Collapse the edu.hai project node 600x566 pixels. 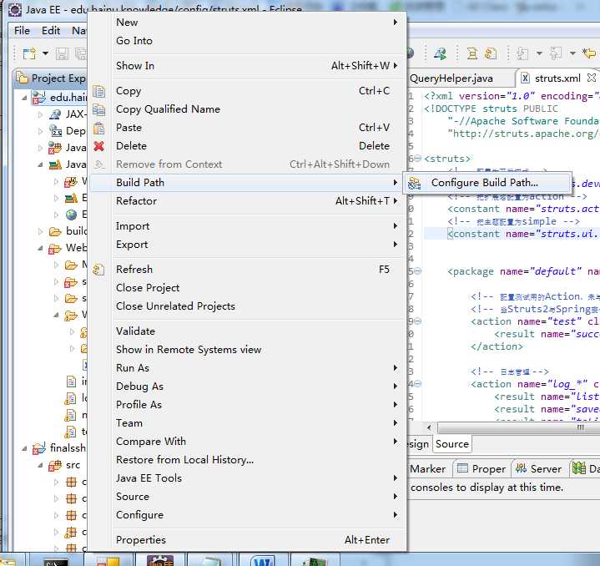[24, 98]
